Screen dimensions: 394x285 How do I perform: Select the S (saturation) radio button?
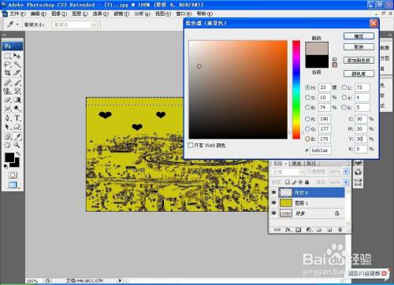307,98
